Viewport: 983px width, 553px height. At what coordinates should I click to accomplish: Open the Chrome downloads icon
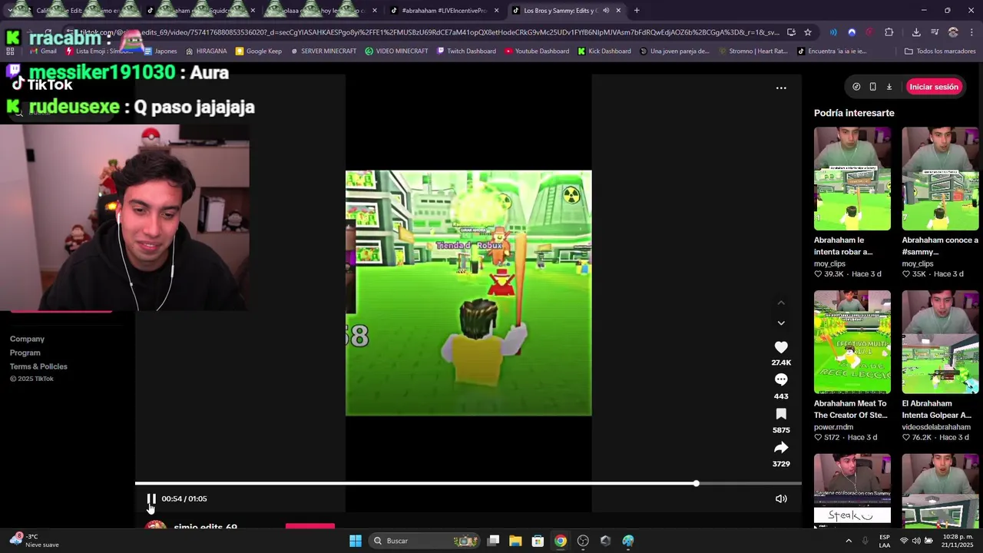(916, 32)
